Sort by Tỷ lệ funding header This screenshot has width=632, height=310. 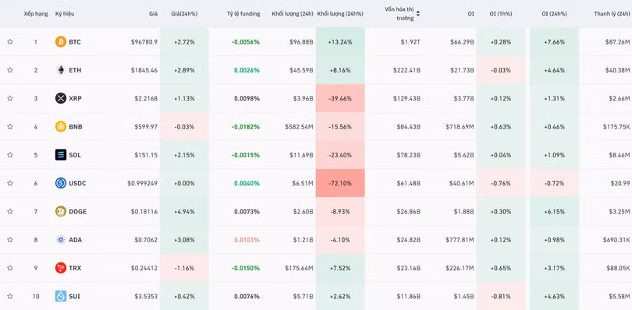click(x=243, y=14)
